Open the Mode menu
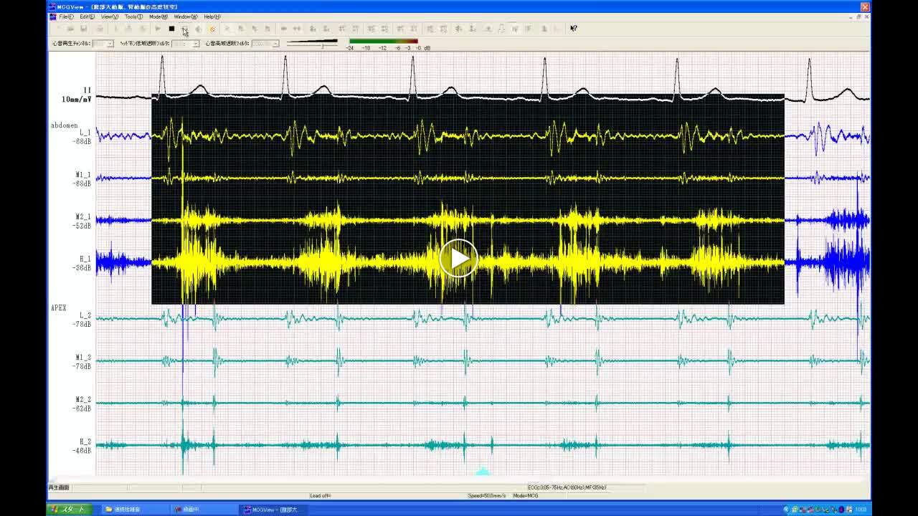 coord(158,16)
